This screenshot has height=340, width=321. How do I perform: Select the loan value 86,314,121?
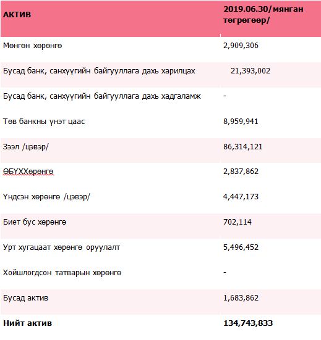coord(243,147)
